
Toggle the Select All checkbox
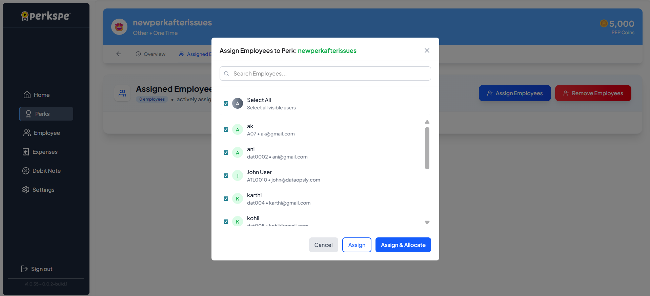(x=226, y=104)
